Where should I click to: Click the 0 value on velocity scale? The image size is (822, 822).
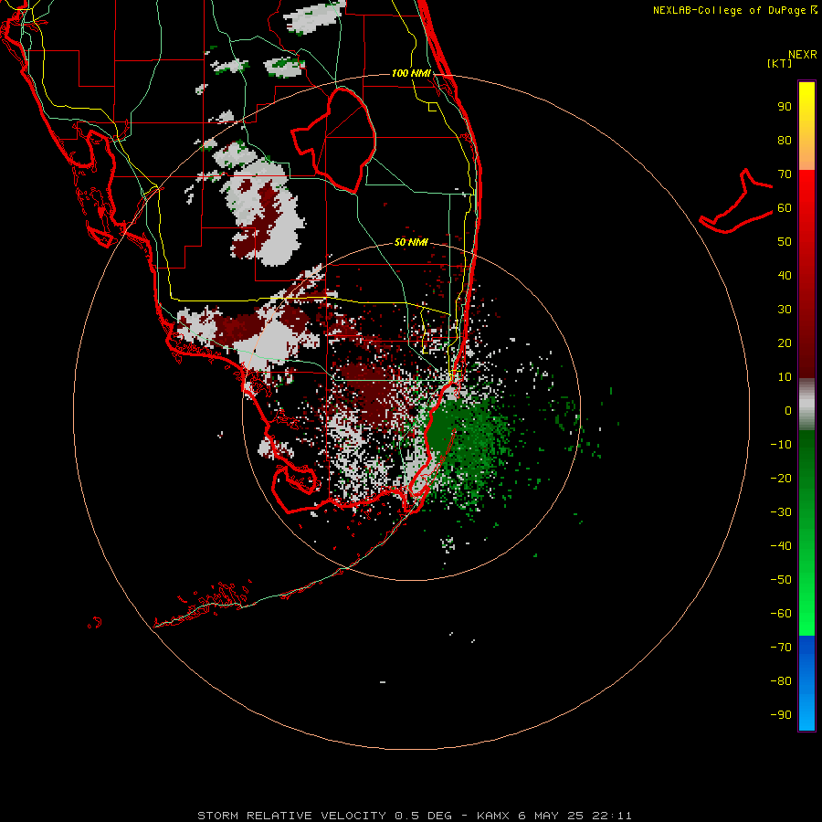pos(788,410)
